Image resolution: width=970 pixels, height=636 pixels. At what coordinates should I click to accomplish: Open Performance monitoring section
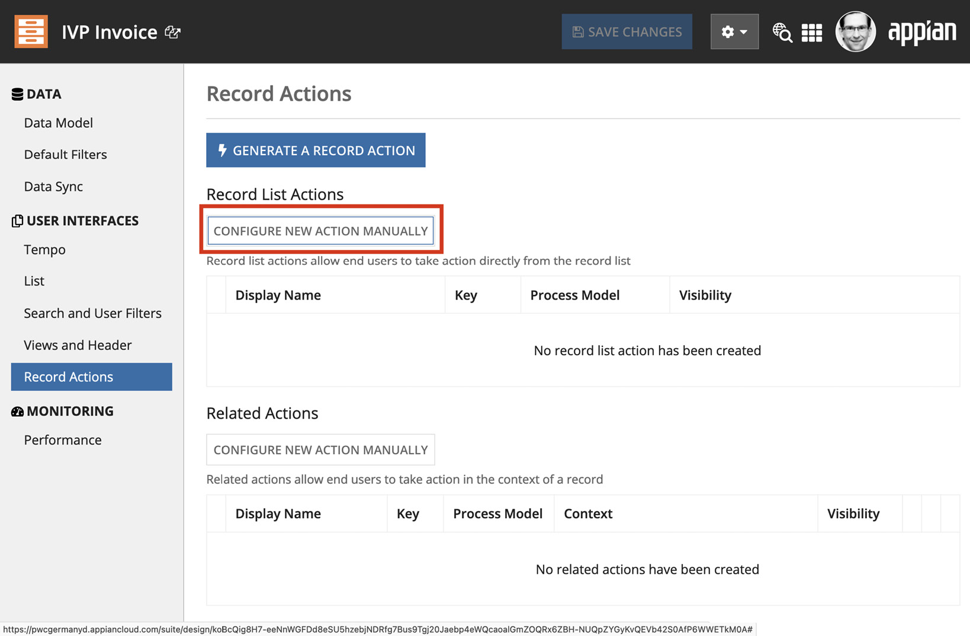coord(63,440)
